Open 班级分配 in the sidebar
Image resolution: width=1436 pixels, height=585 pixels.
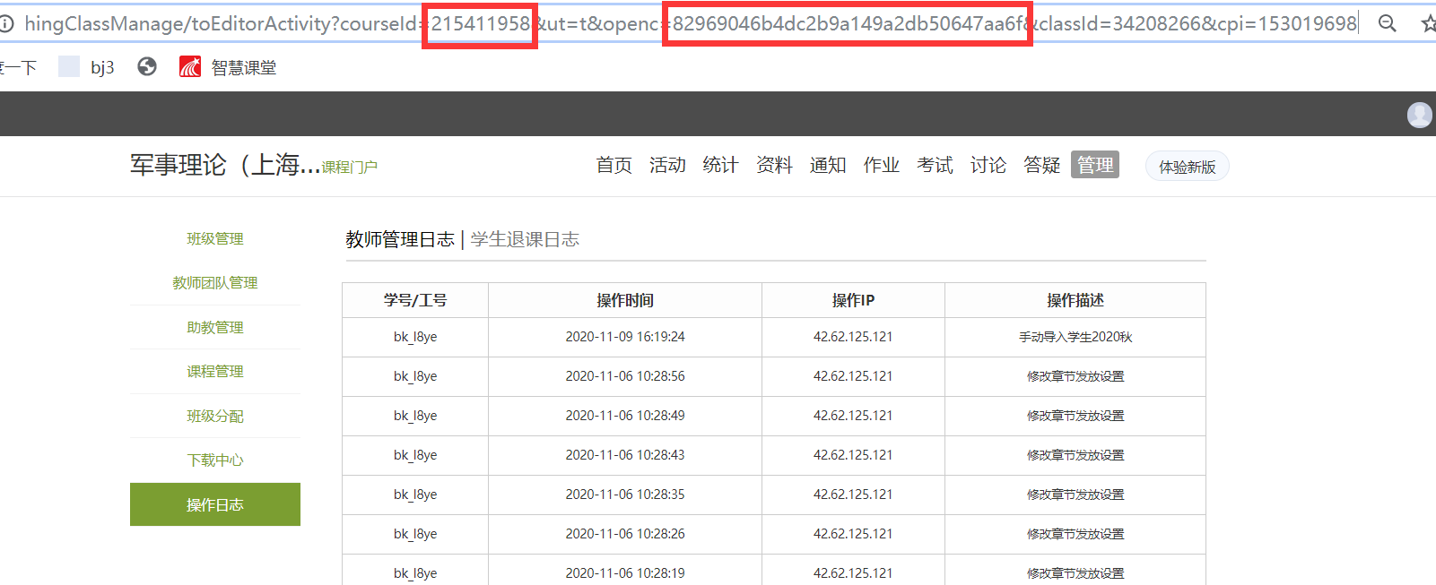click(215, 416)
